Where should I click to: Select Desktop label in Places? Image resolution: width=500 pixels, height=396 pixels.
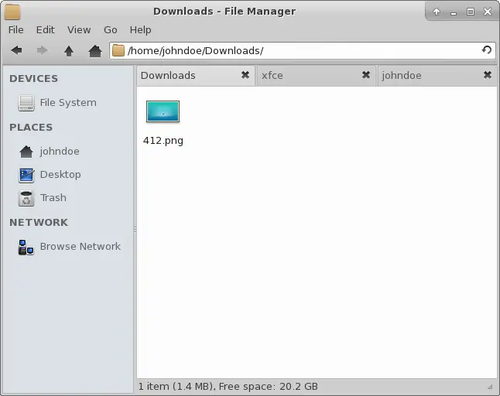(x=60, y=175)
